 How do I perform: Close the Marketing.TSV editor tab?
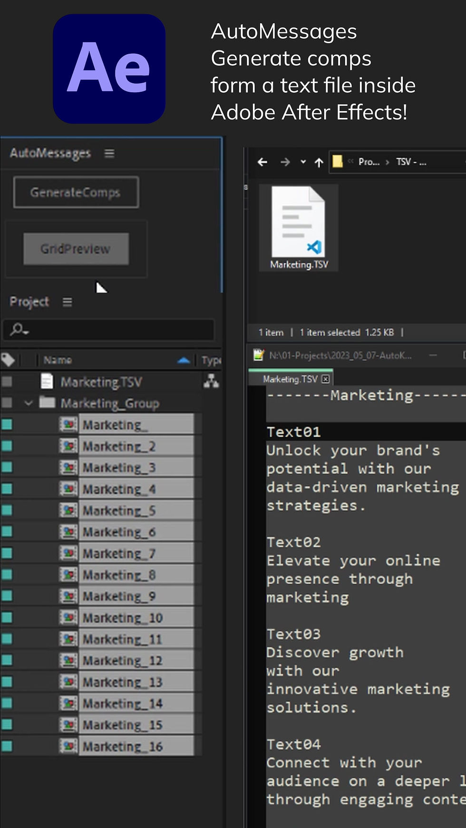coord(325,379)
